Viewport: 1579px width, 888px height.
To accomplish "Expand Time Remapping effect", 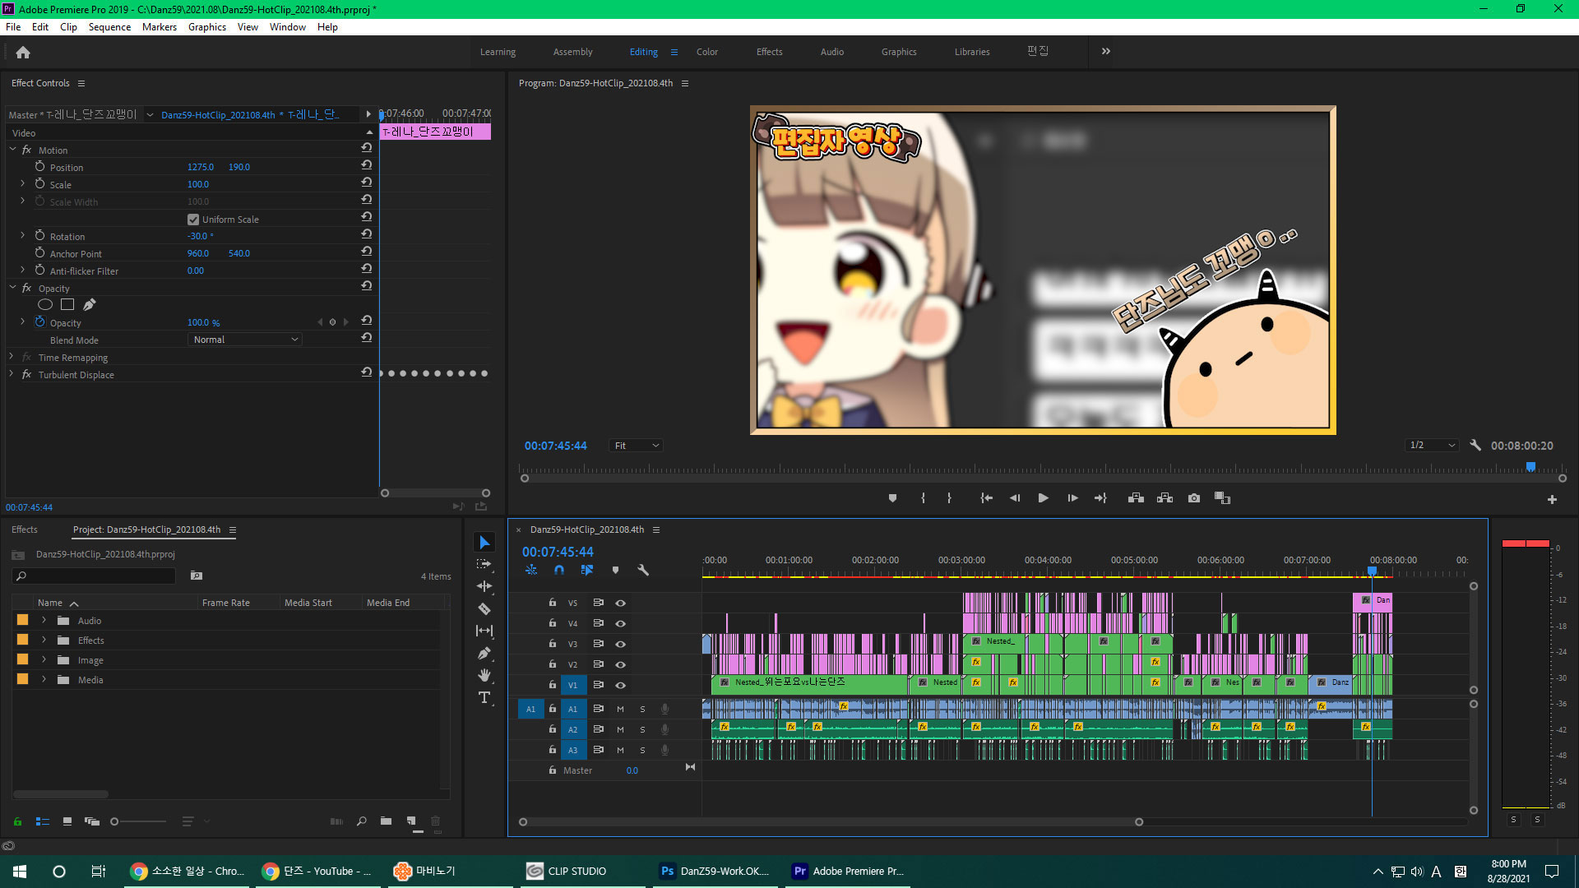I will point(12,357).
